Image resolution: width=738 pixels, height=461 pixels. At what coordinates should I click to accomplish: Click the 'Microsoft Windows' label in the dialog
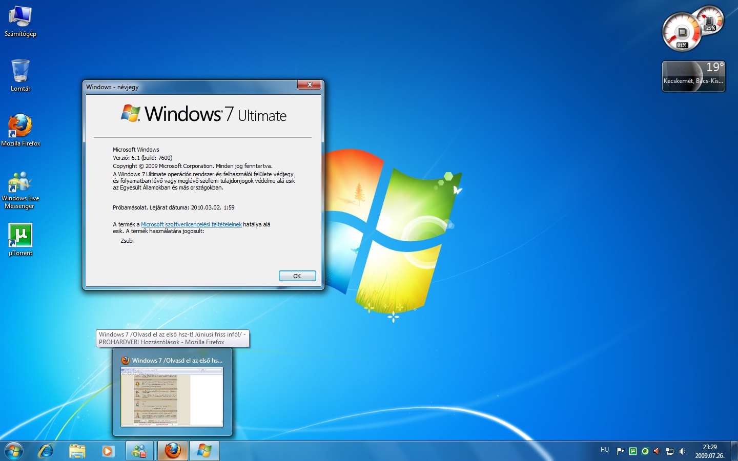[136, 150]
